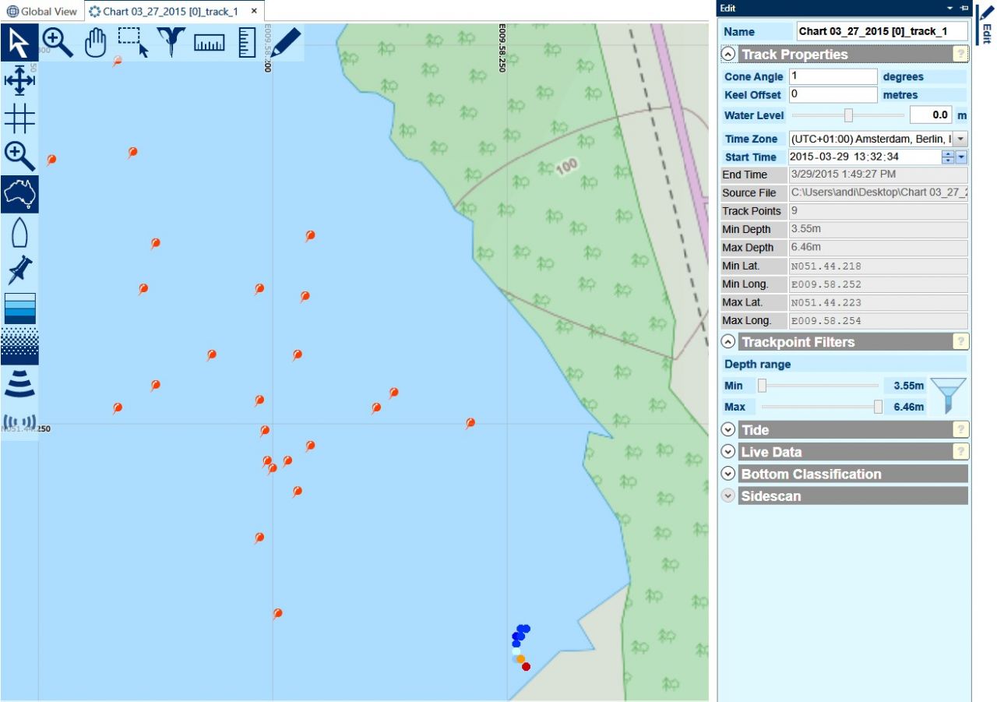Image resolution: width=997 pixels, height=702 pixels.
Task: Toggle the depth color bands layer
Action: click(19, 309)
